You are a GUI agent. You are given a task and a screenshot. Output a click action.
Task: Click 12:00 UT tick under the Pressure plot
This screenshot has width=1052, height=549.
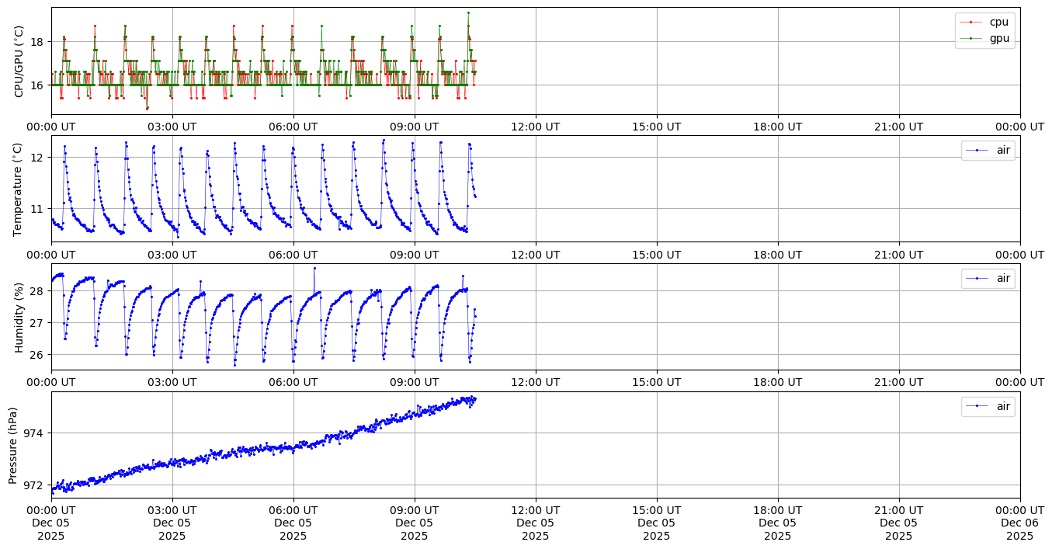click(536, 509)
